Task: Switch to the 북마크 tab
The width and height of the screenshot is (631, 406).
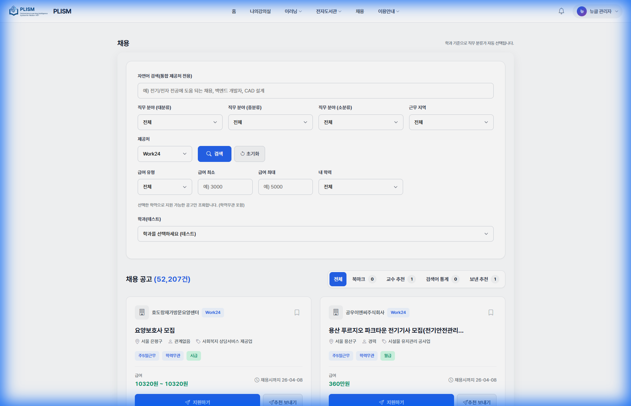Action: 363,279
